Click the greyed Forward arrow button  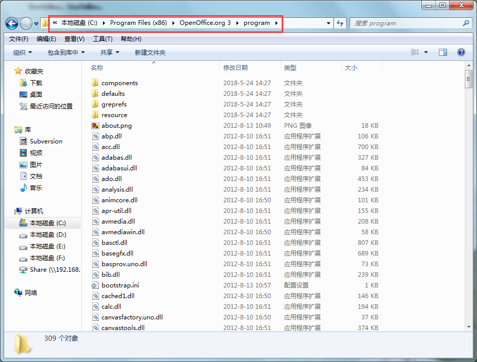tap(26, 23)
